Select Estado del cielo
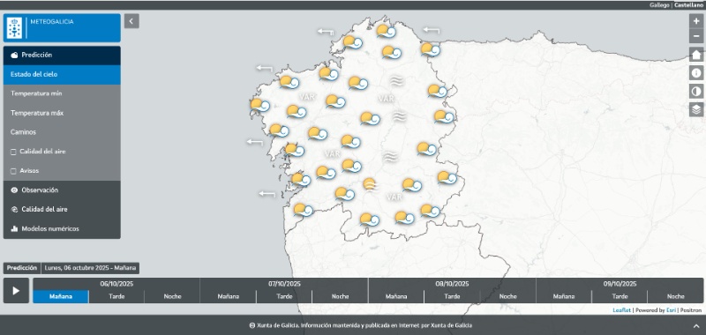The image size is (706, 335). (x=62, y=75)
